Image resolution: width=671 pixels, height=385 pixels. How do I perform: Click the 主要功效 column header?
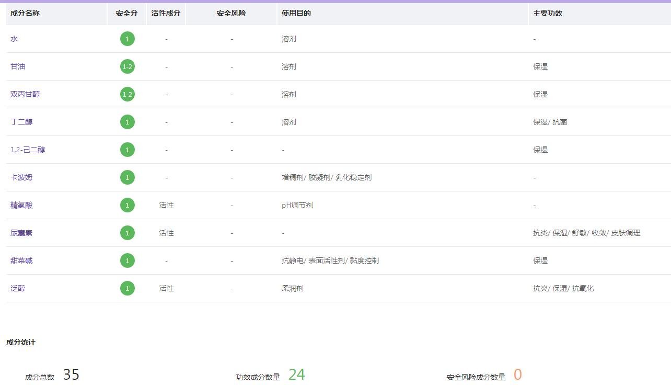(548, 13)
